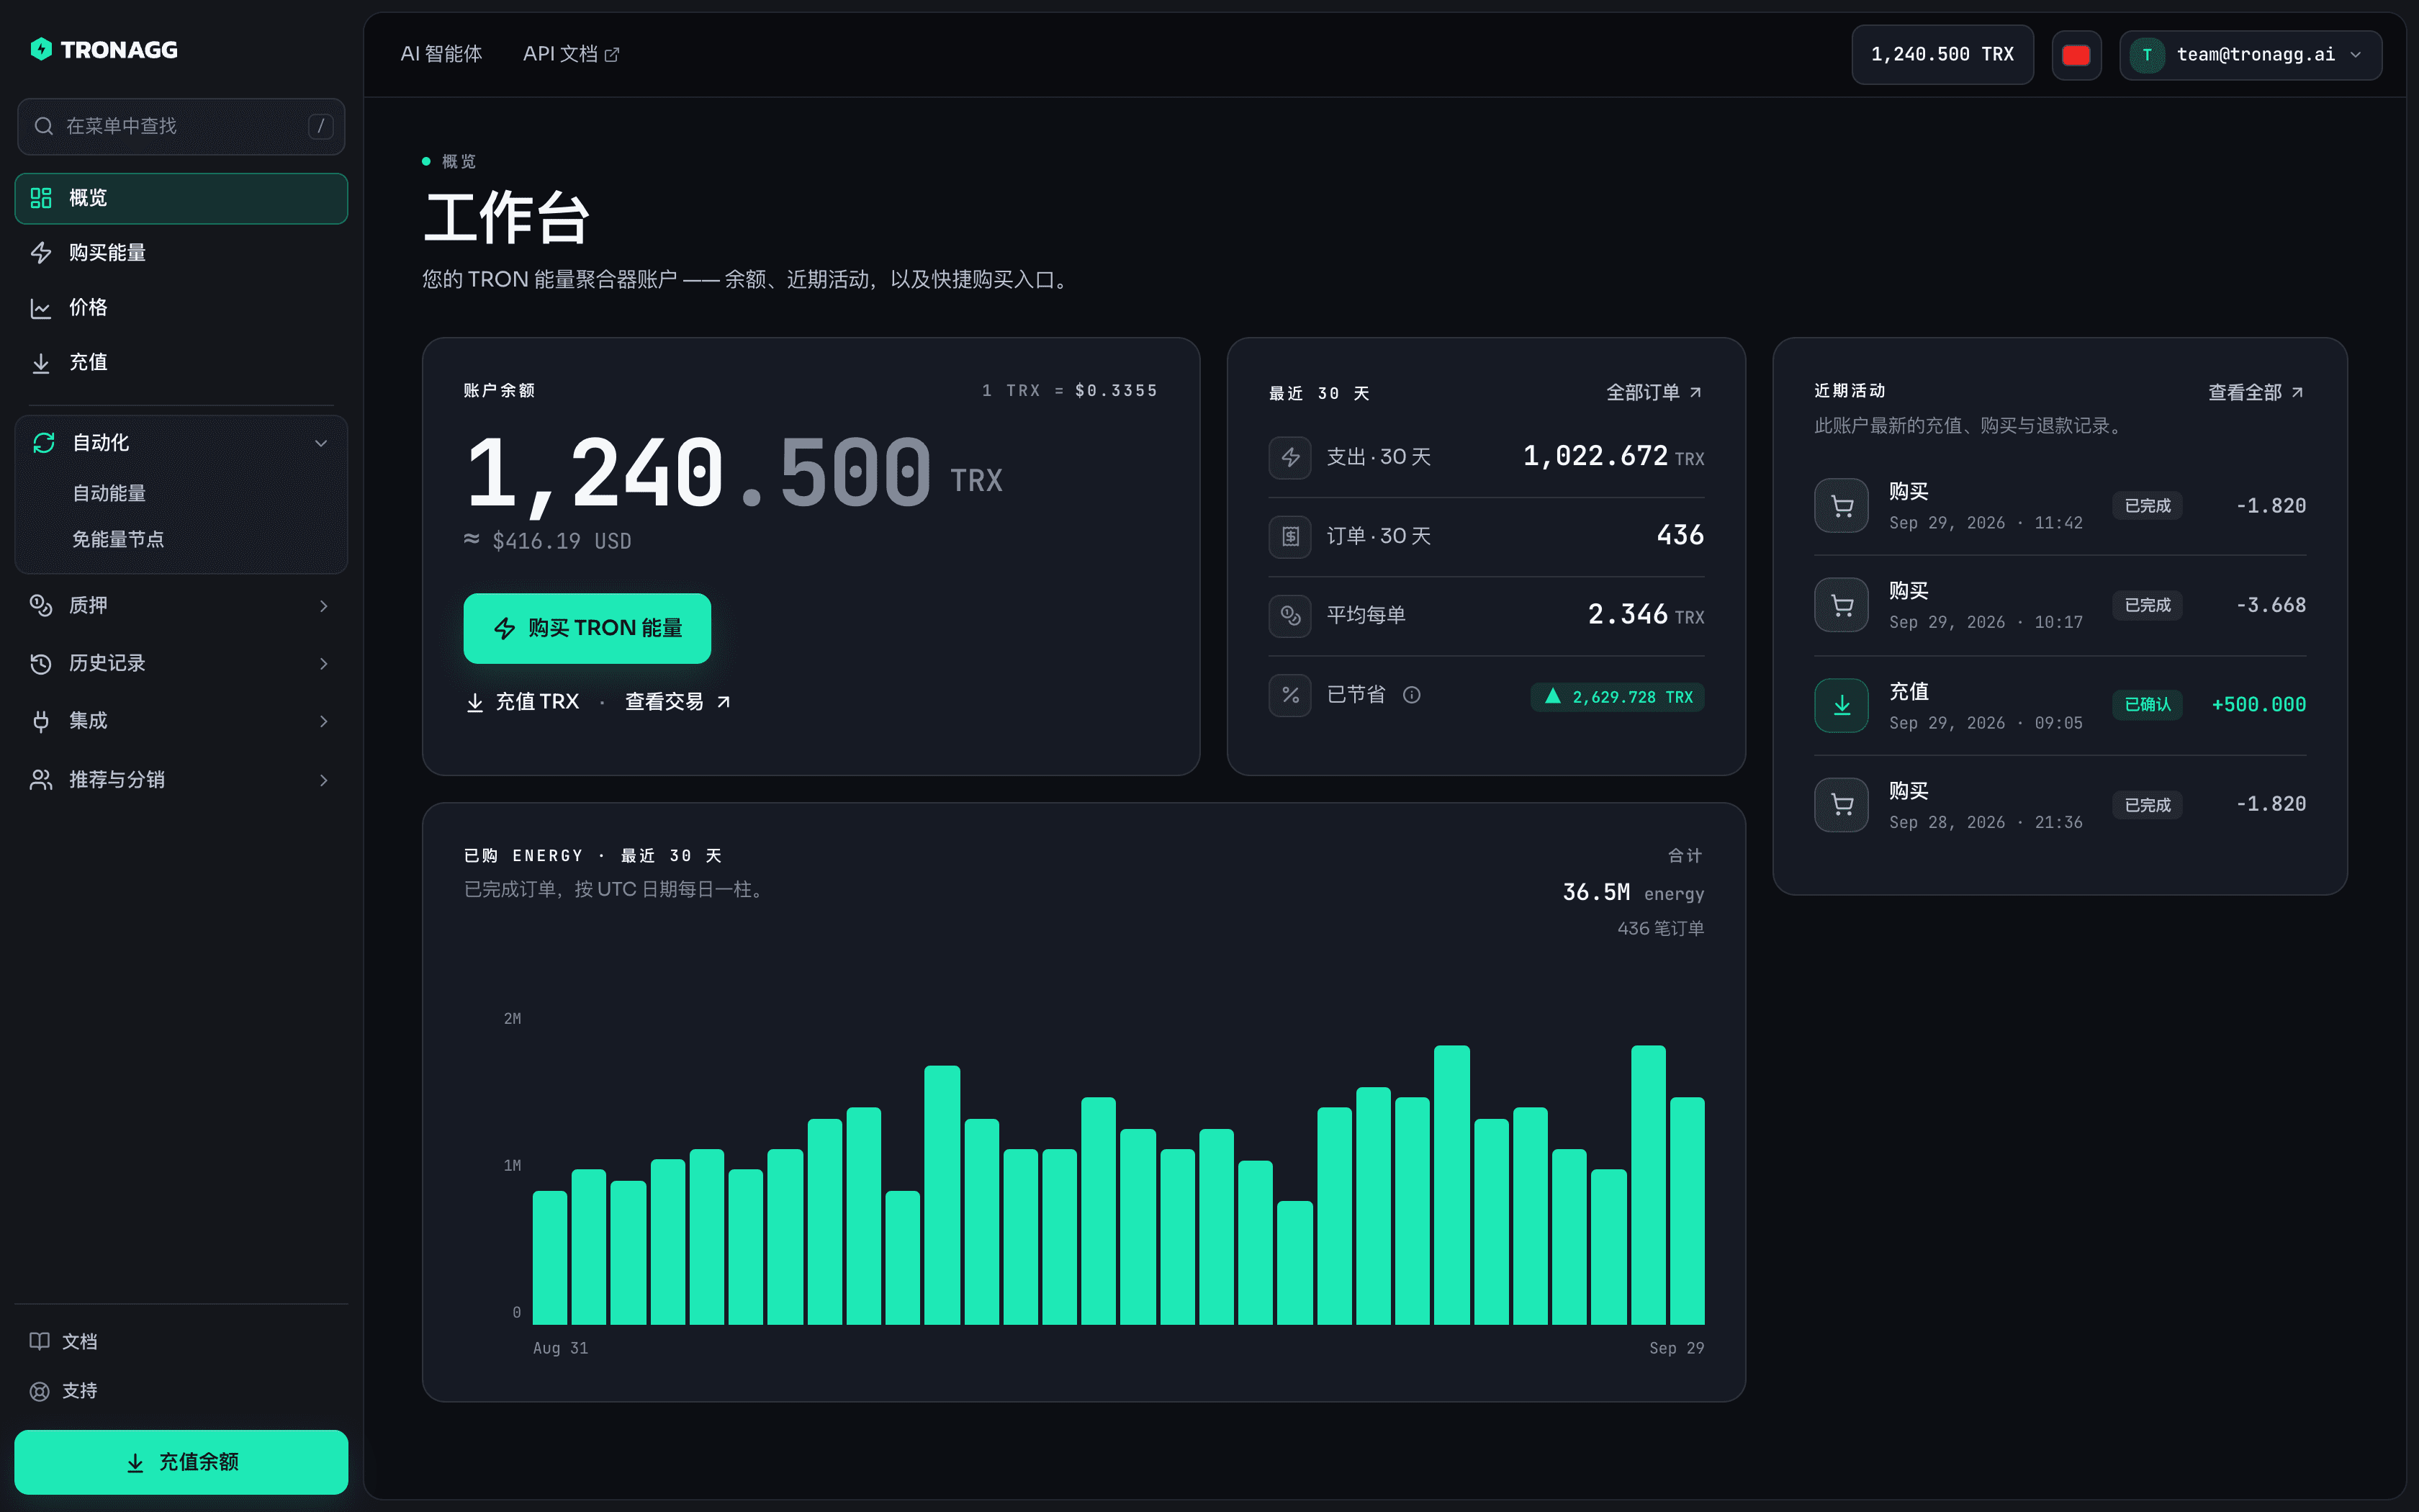Viewport: 2419px width, 1512px height.
Task: Click the info icon next to 已节省
Action: [x=1411, y=695]
